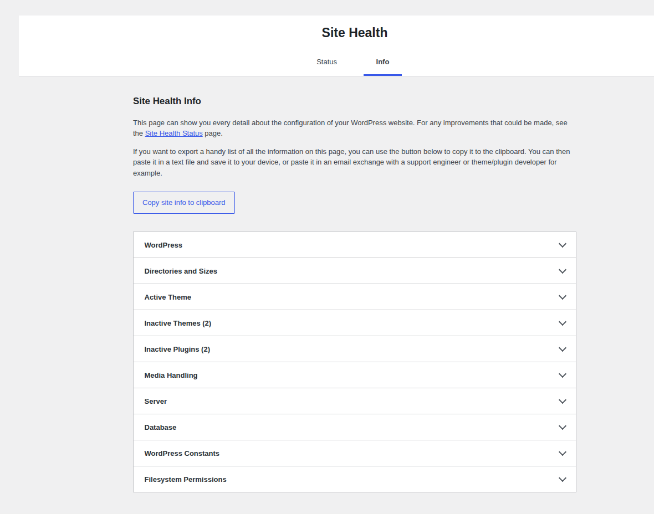Toggle the Media Handling chevron arrow
Screen dimensions: 654x514
(562, 376)
